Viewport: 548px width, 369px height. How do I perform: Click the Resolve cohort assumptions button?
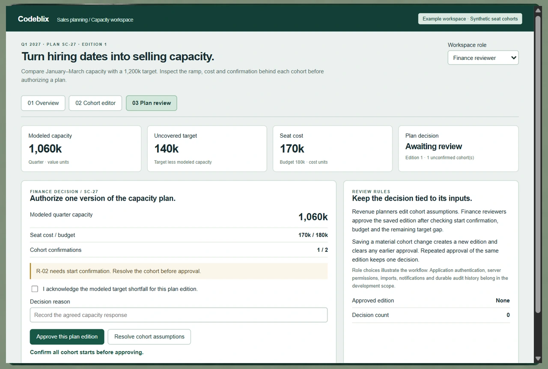[149, 337]
